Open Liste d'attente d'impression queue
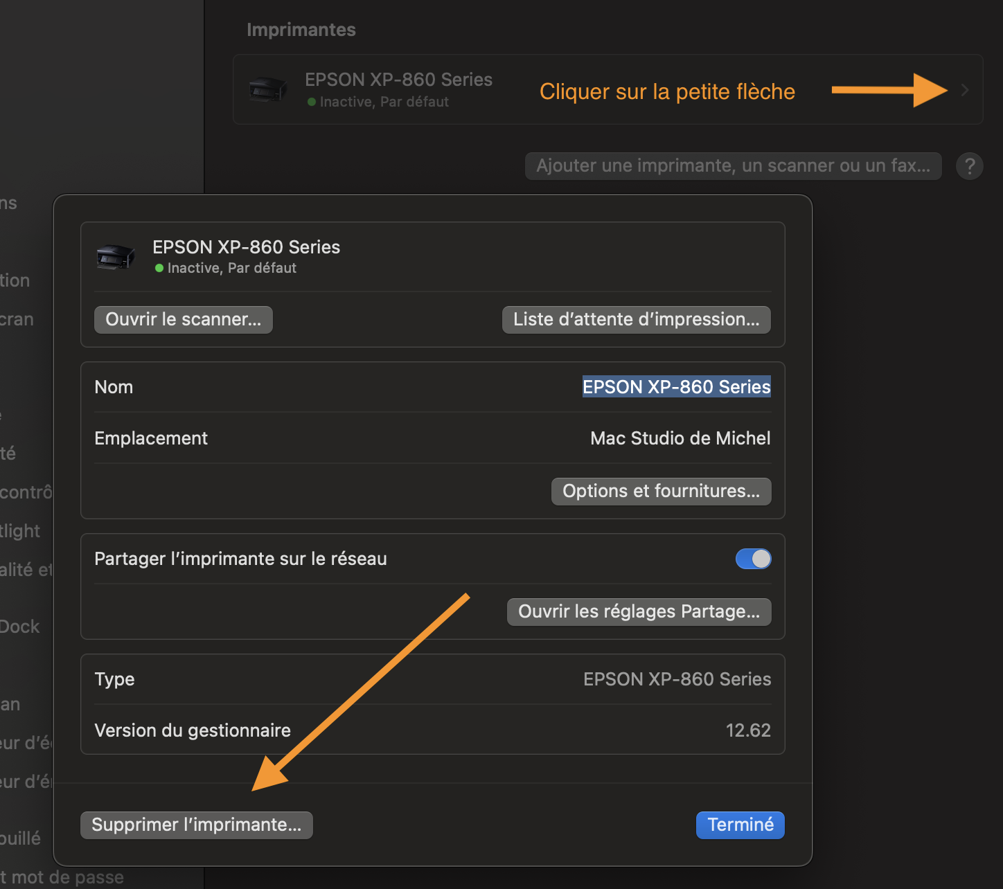Screen dimensions: 1003x889 (x=636, y=320)
